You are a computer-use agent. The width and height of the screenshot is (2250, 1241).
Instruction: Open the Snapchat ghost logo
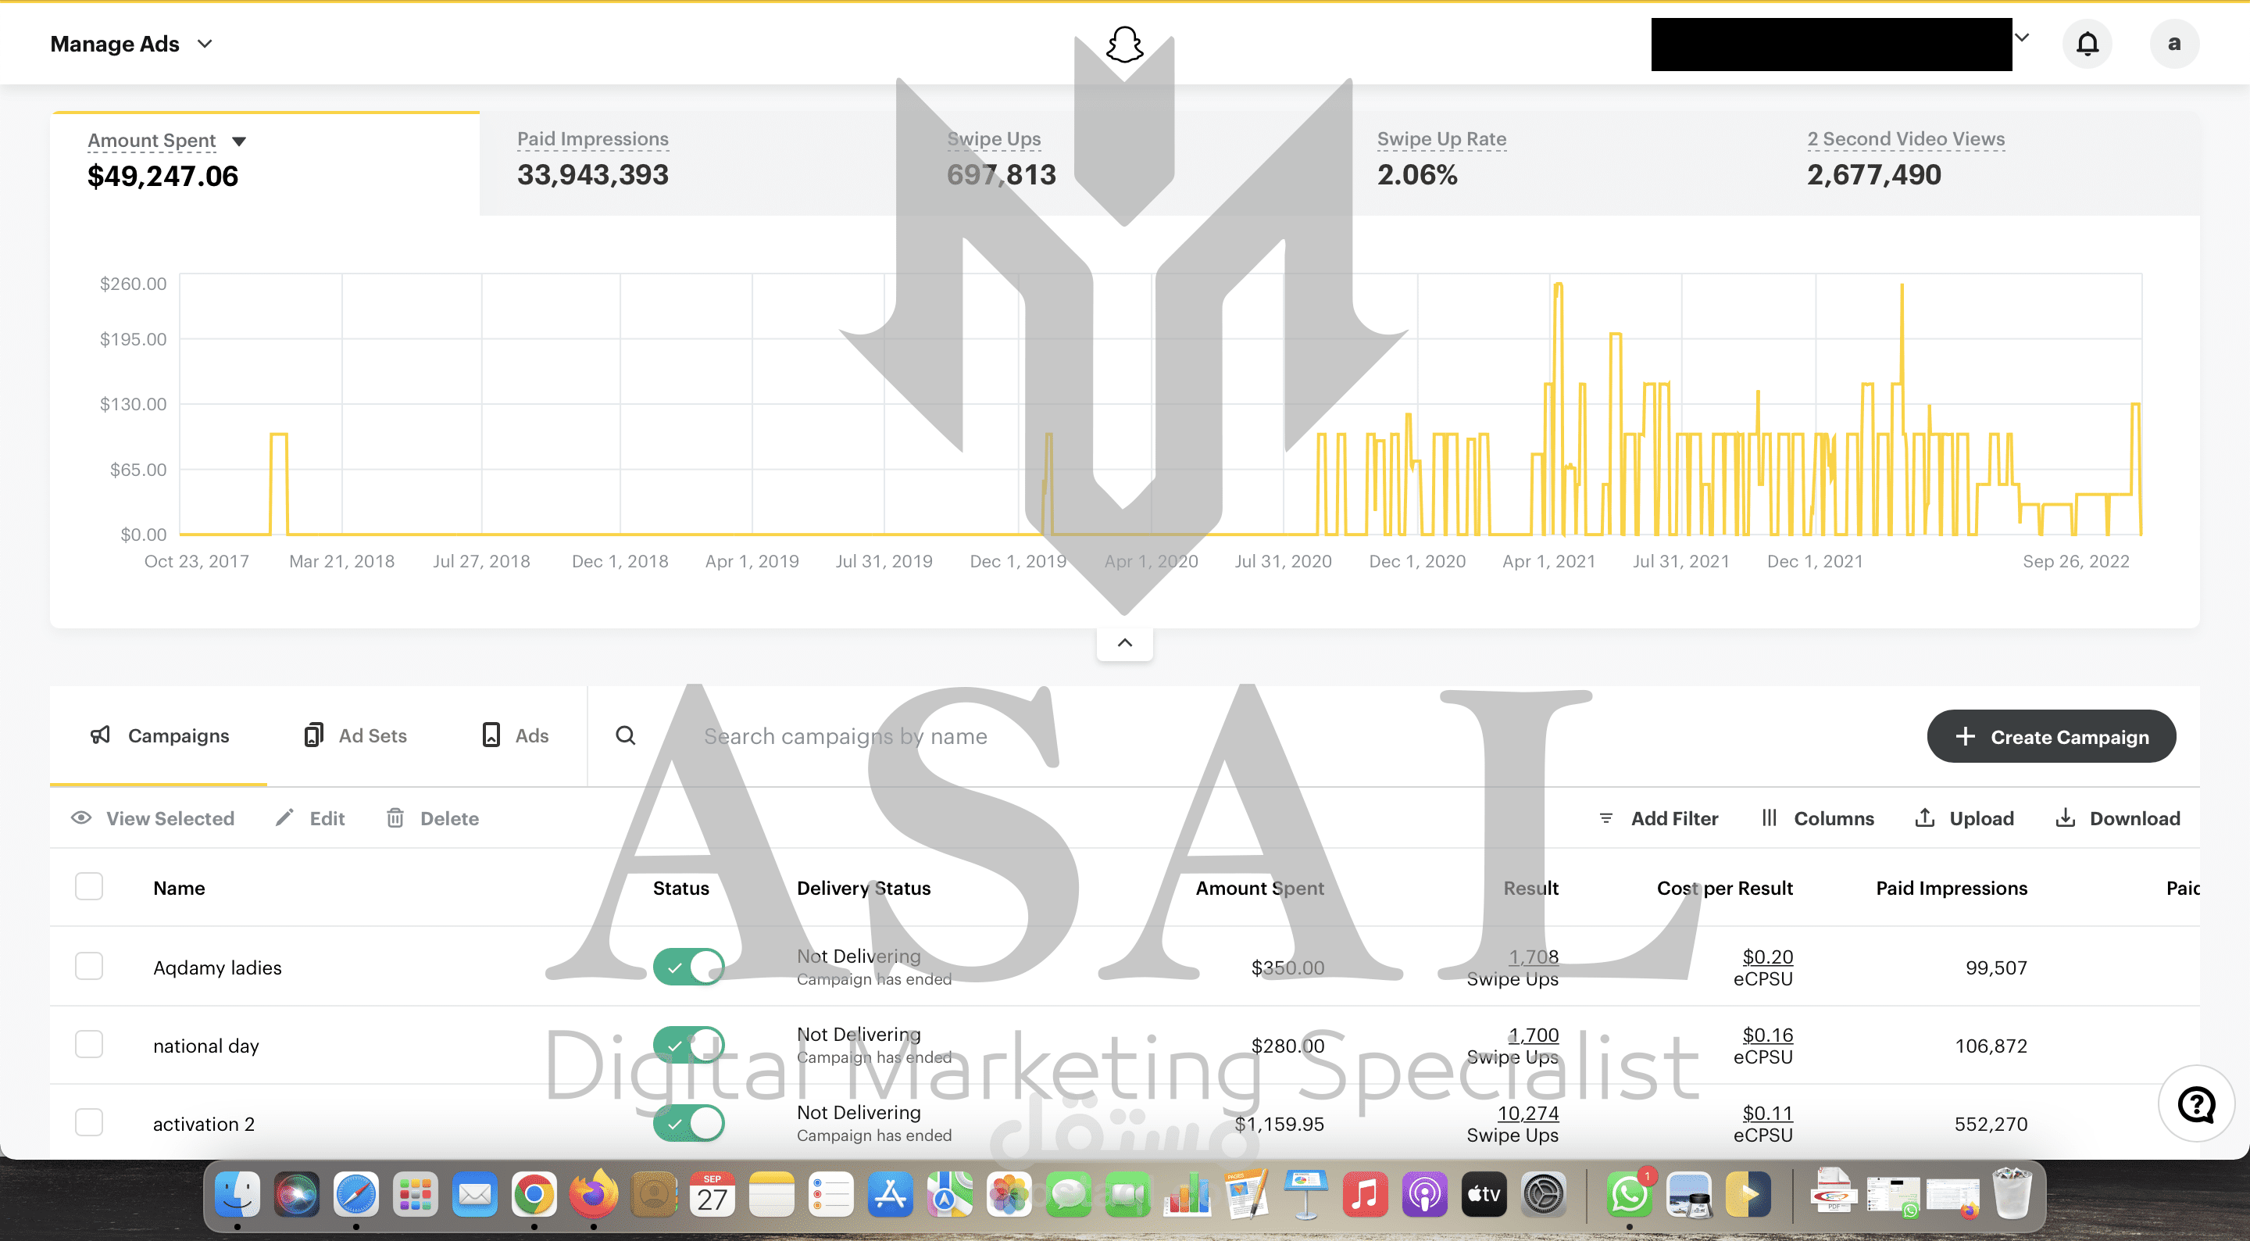(1124, 44)
